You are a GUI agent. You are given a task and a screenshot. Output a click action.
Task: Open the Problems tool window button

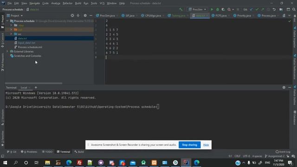click(x=29, y=152)
